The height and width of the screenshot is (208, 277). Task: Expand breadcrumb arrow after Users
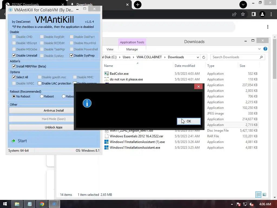click(x=134, y=57)
